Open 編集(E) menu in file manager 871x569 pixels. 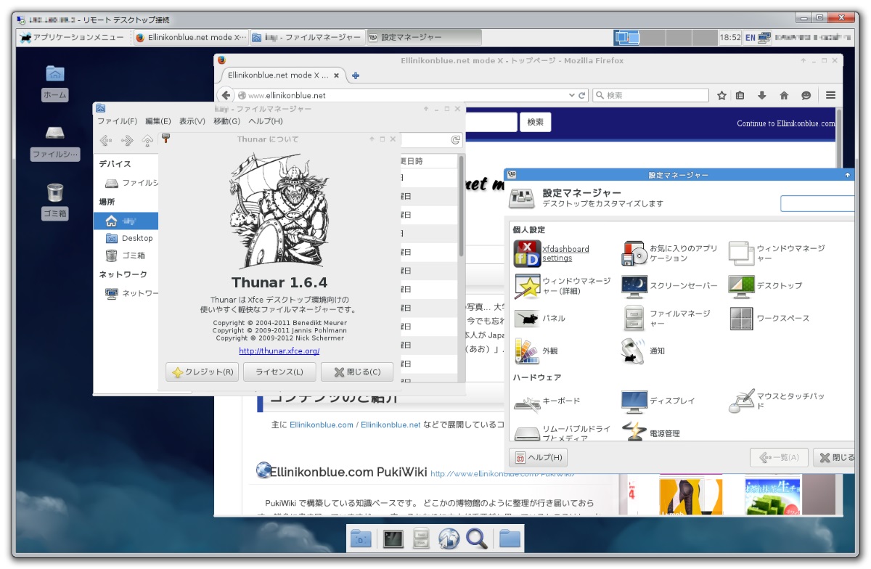[158, 121]
